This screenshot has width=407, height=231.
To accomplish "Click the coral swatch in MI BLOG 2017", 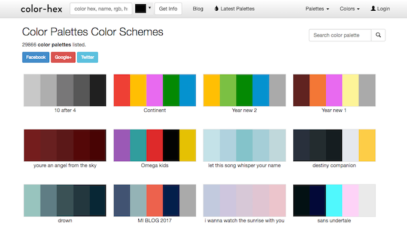I will tap(154, 201).
